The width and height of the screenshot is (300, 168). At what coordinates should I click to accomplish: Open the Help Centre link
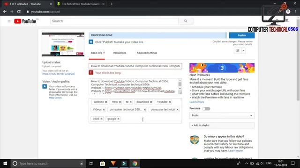[55, 98]
